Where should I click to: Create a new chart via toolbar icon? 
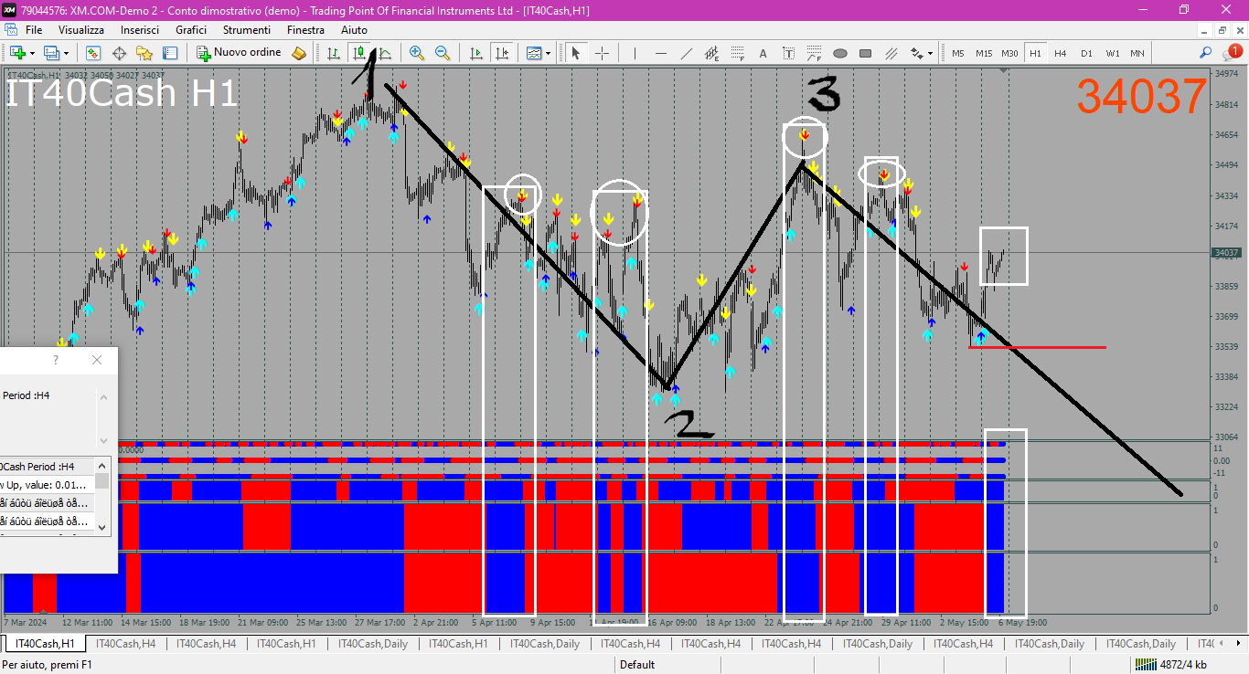[16, 53]
